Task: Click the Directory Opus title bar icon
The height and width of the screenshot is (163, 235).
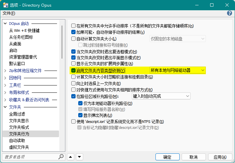Action: coord(6,5)
